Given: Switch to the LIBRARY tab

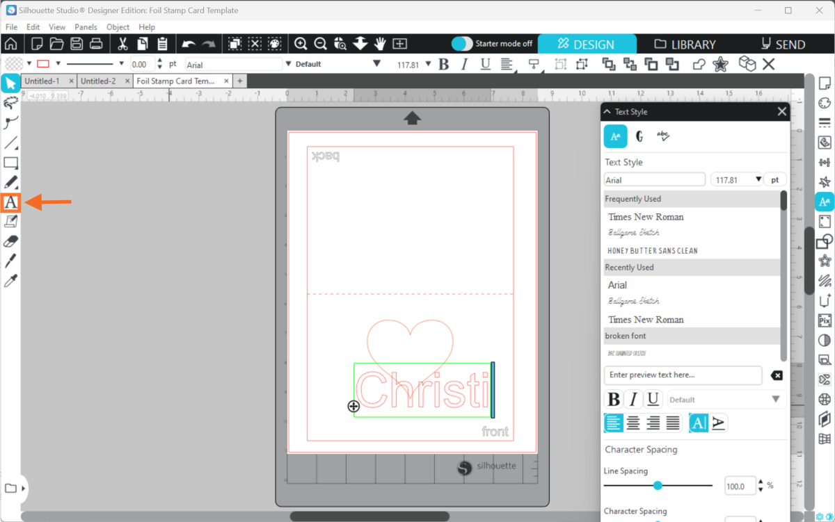Looking at the screenshot, I should pyautogui.click(x=685, y=44).
